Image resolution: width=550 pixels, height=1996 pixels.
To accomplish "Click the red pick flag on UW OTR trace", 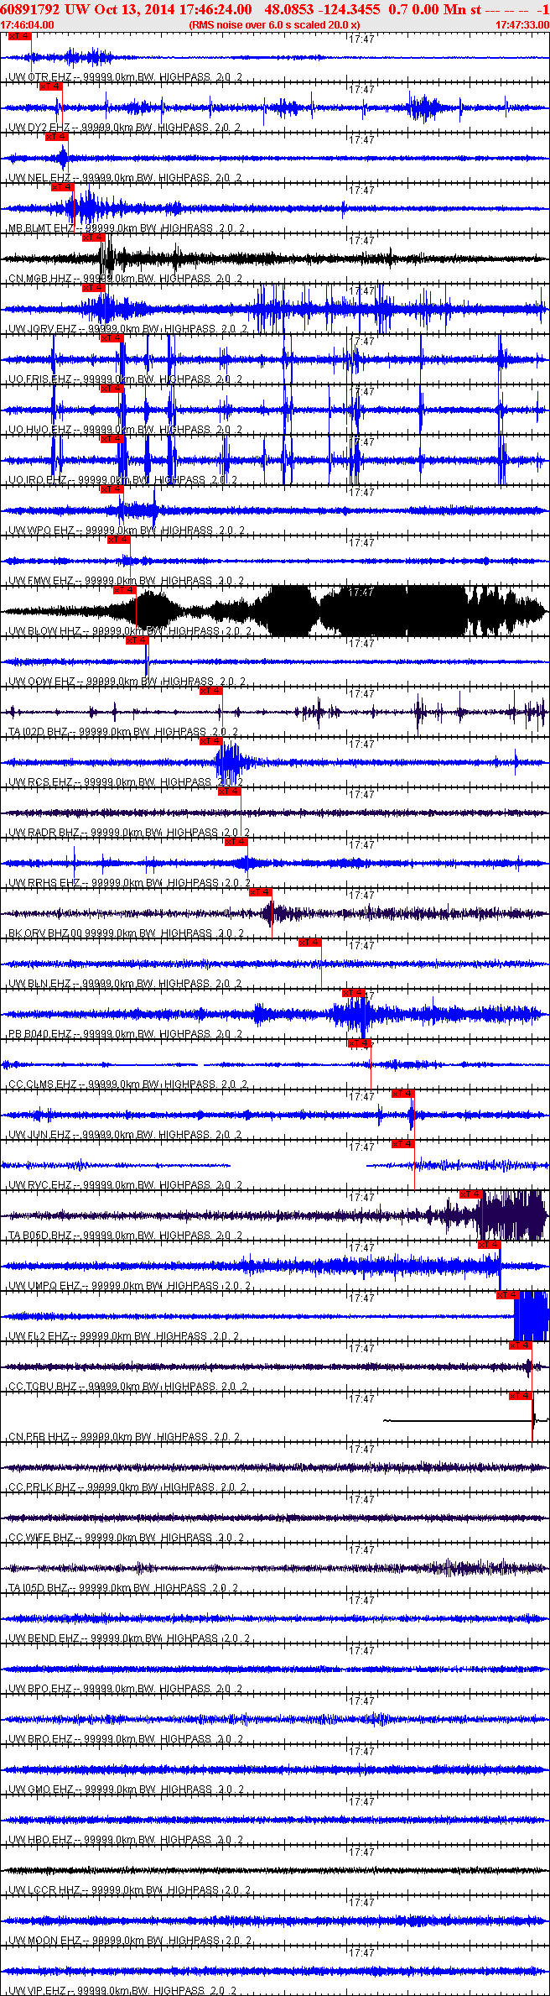I will [19, 36].
